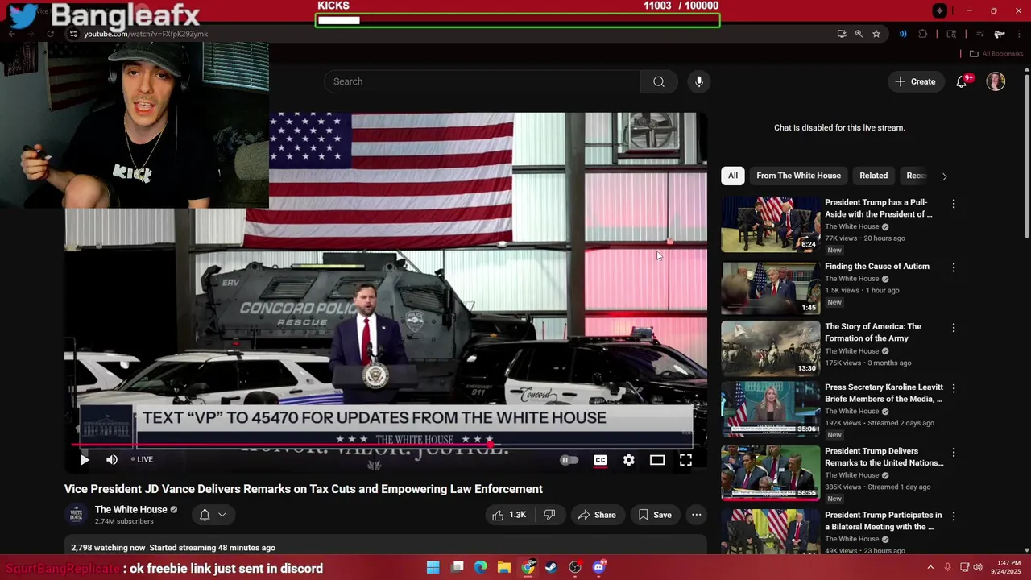The image size is (1031, 580).
Task: Open Trump United Nations remarks video
Action: click(x=884, y=457)
